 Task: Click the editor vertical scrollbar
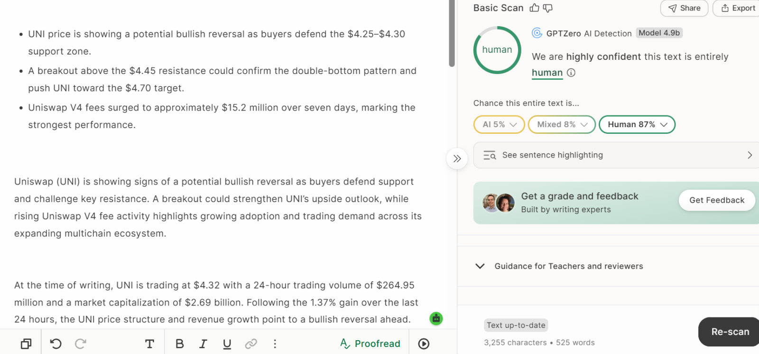point(452,33)
